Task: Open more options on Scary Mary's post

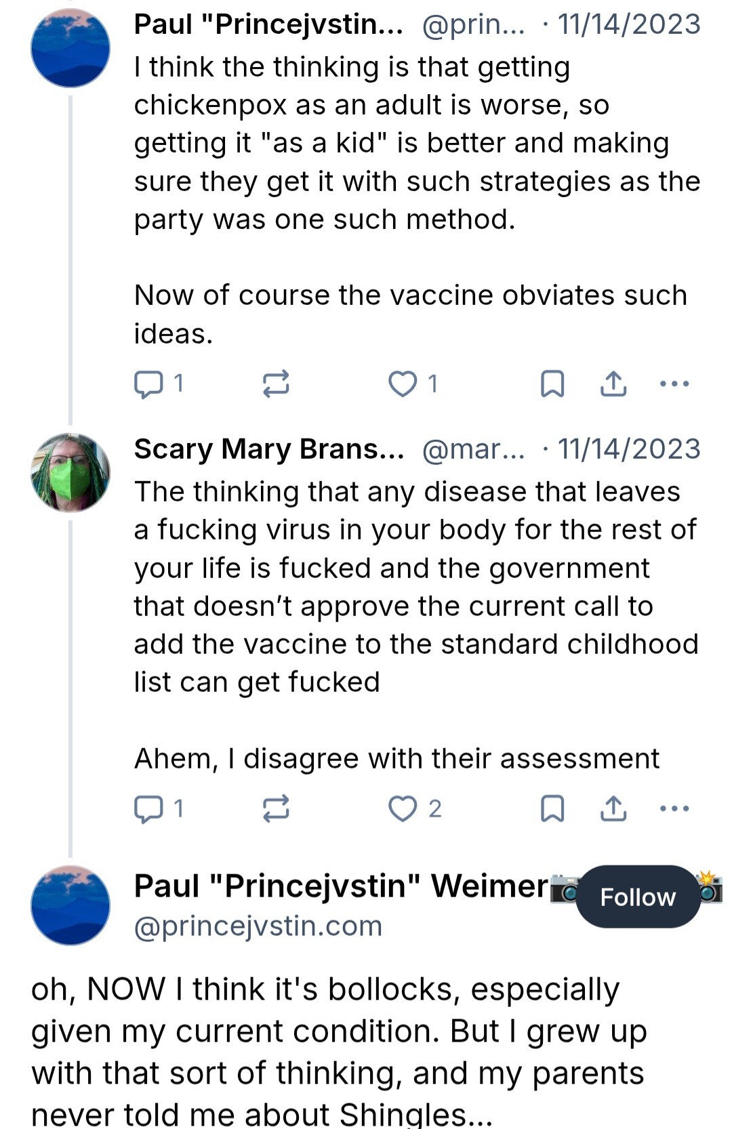Action: (674, 808)
